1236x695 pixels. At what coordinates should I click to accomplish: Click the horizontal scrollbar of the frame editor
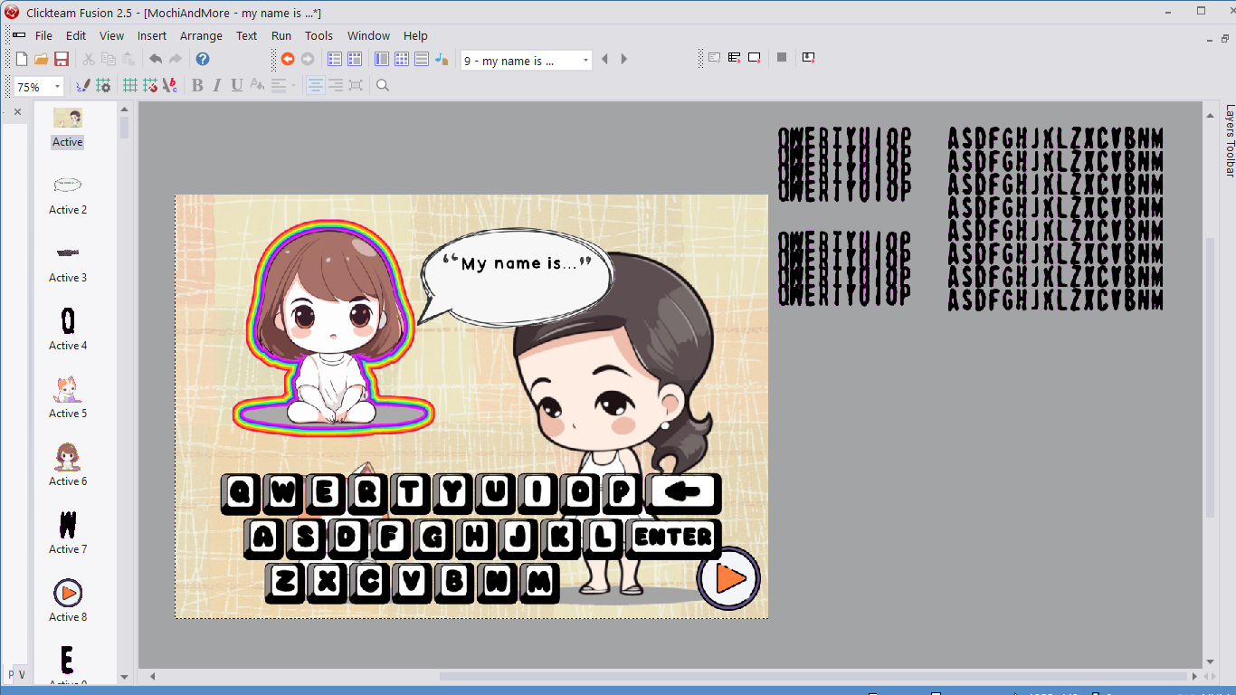tap(813, 676)
